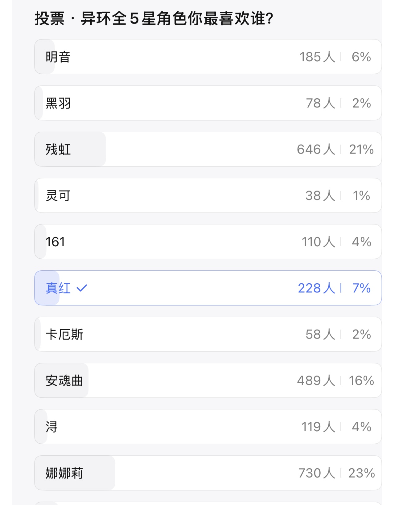The width and height of the screenshot is (407, 505).
Task: Choose the 161 poll option
Action: pyautogui.click(x=208, y=242)
